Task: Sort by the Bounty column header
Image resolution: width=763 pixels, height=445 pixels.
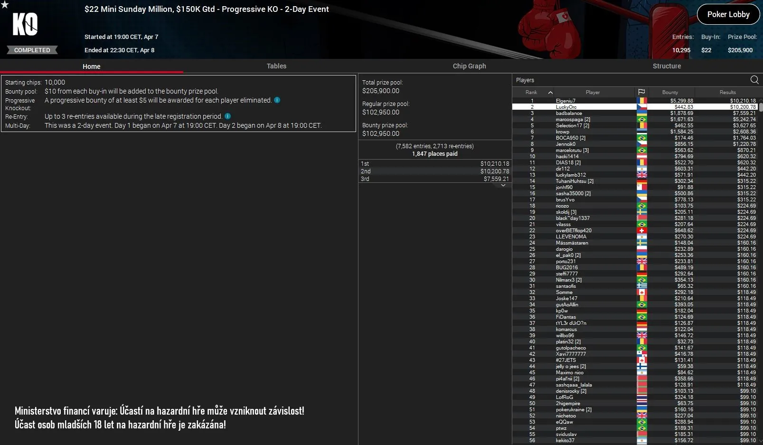Action: [670, 93]
